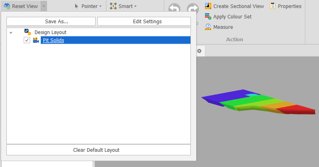Click the small cyan pit solid block

(x=252, y=95)
